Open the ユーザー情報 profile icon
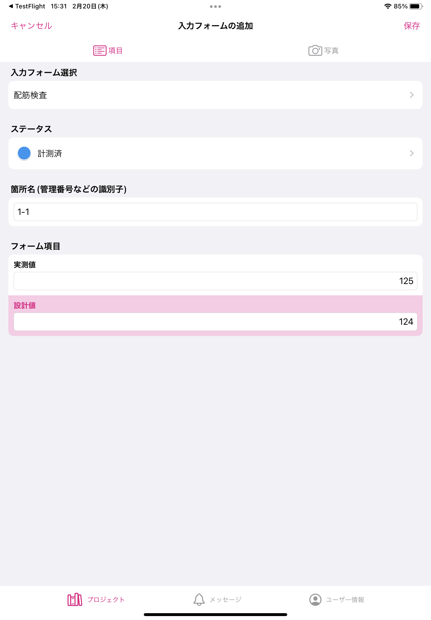The image size is (431, 620). click(x=315, y=600)
